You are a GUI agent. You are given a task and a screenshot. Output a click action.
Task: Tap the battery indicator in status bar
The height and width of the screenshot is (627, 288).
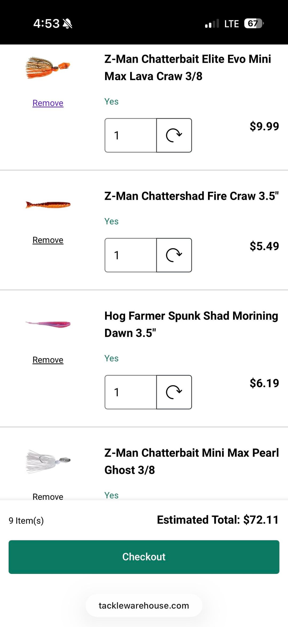click(254, 23)
